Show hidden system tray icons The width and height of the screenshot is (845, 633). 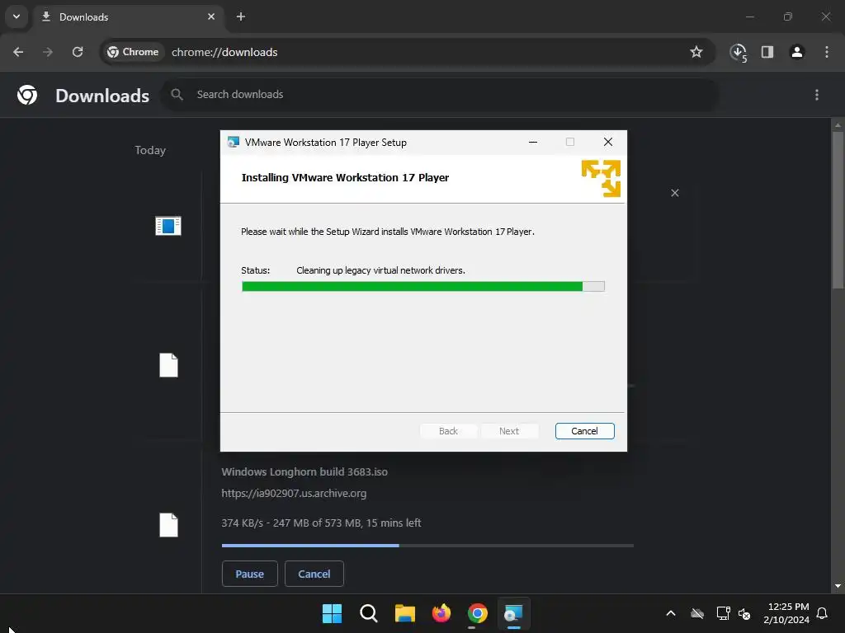[671, 613]
